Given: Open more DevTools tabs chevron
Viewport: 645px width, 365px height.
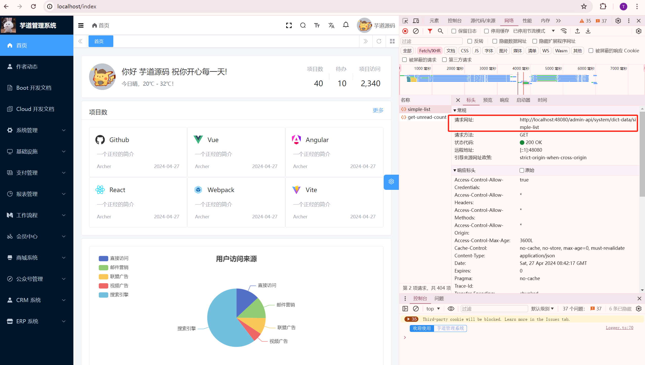Looking at the screenshot, I should pos(558,21).
